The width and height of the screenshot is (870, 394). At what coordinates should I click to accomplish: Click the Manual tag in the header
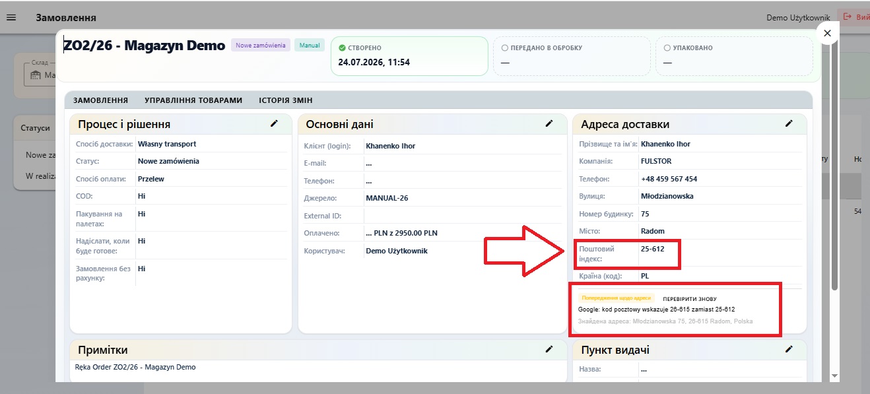coord(310,46)
